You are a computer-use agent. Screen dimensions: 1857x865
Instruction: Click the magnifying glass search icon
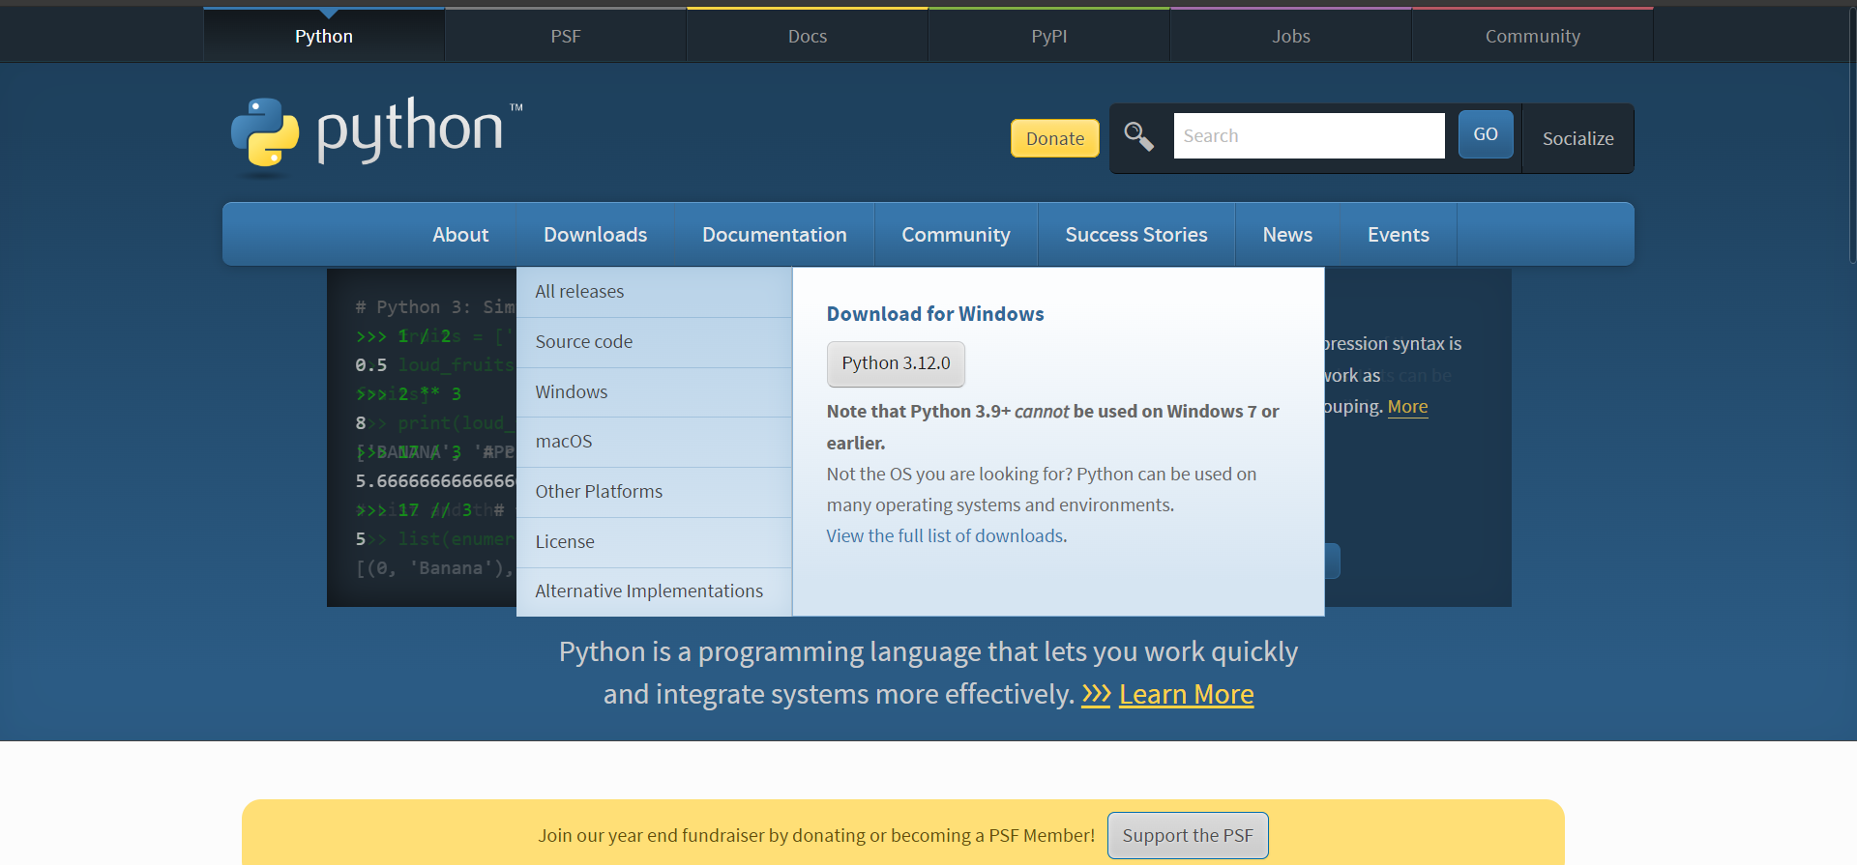click(1138, 136)
